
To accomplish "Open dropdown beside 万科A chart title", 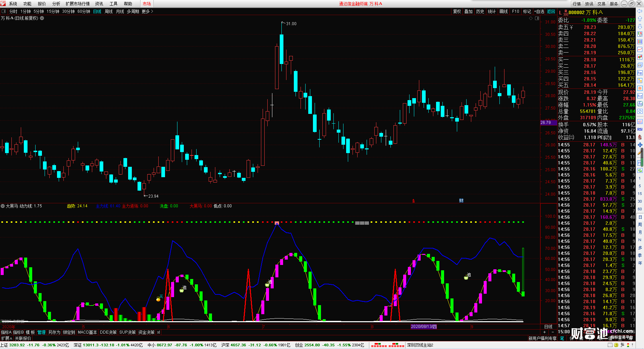I will (42, 18).
